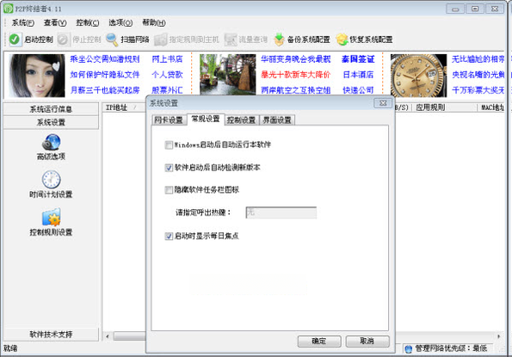Open 如何保护好隐私文件 link
The height and width of the screenshot is (357, 512).
click(x=105, y=75)
